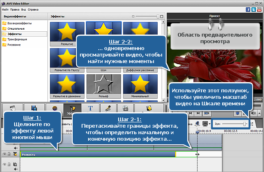Click the playhead marker on the ruler
This screenshot has width=264, height=172.
tap(197, 132)
